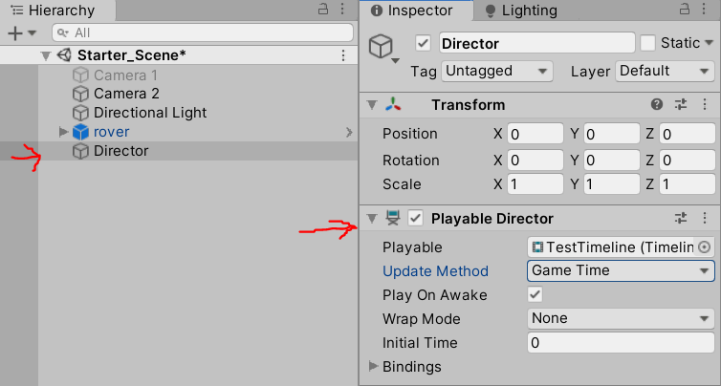Click the Hierarchy add (+) button

tap(14, 32)
